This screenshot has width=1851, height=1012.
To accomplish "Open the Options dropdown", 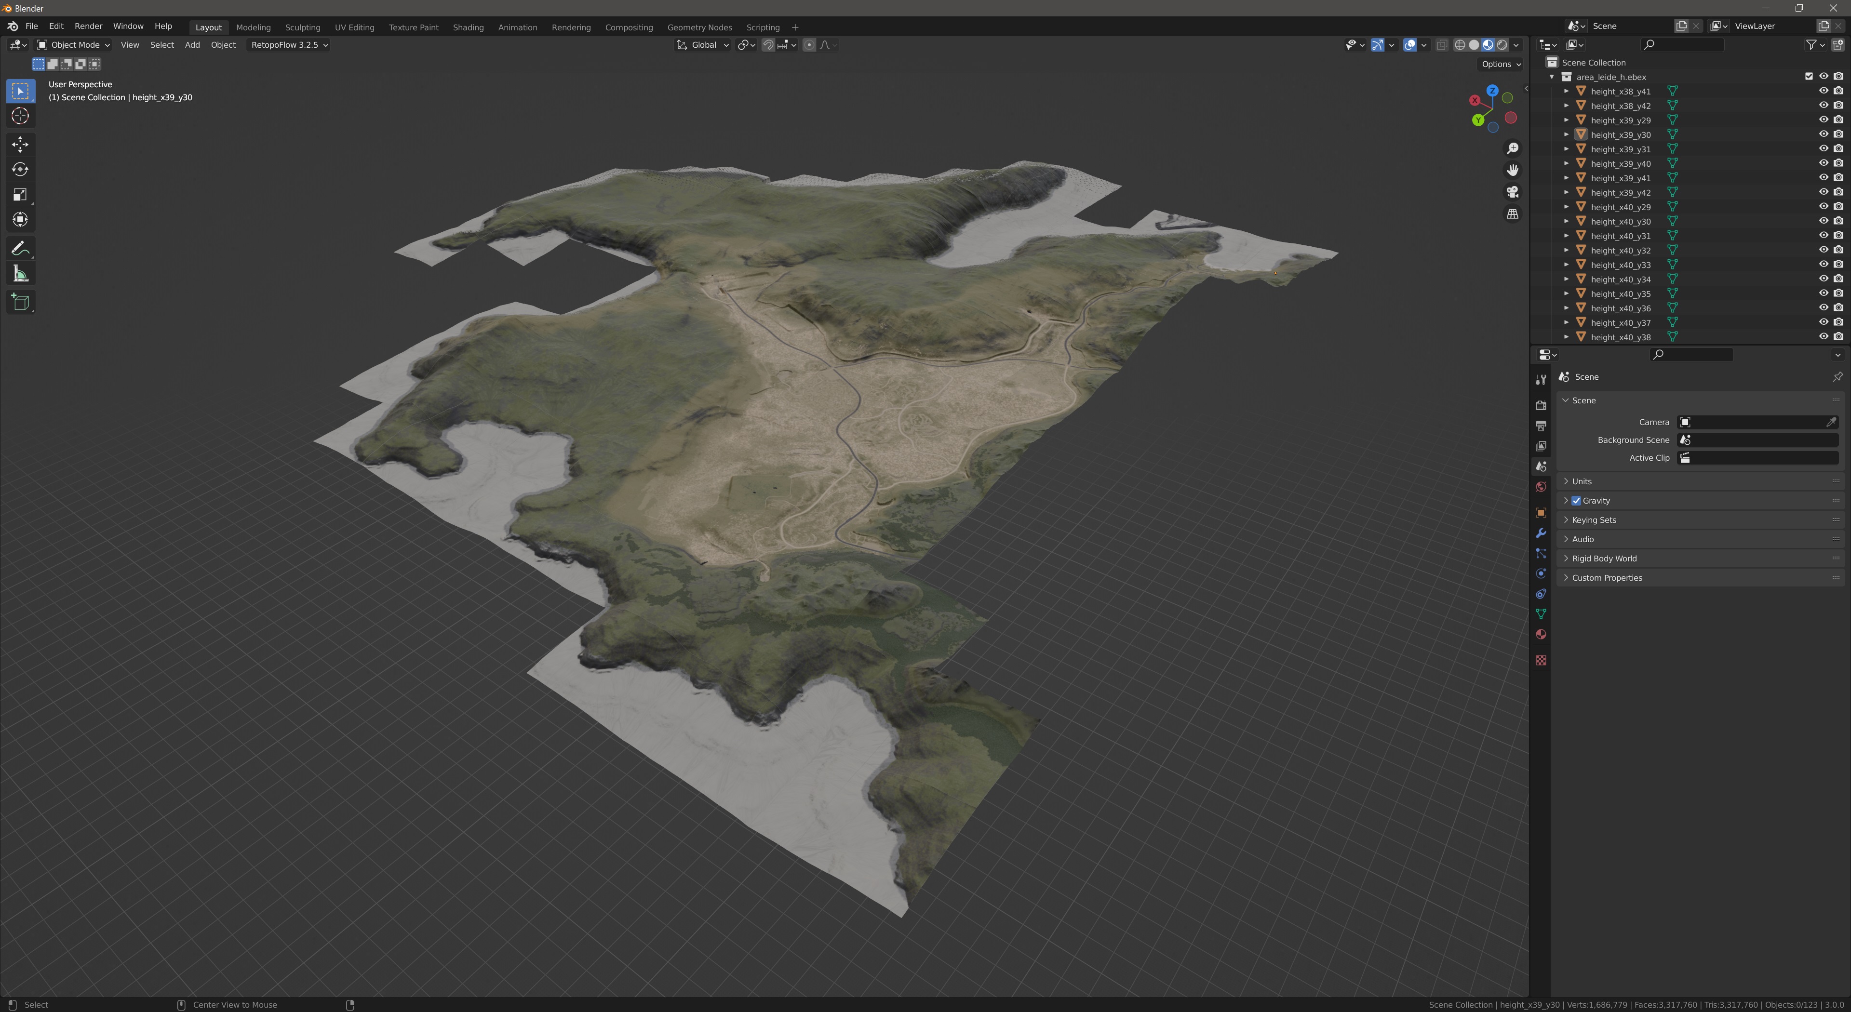I will [1501, 64].
